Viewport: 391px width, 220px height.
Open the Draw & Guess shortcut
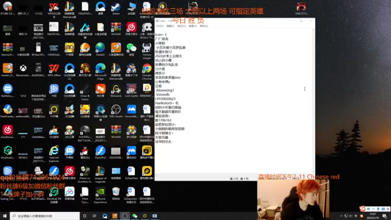85,92
